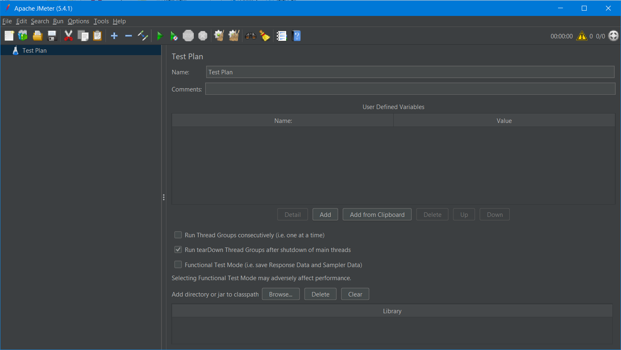Image resolution: width=621 pixels, height=350 pixels.
Task: Click the Detail button
Action: click(x=293, y=214)
